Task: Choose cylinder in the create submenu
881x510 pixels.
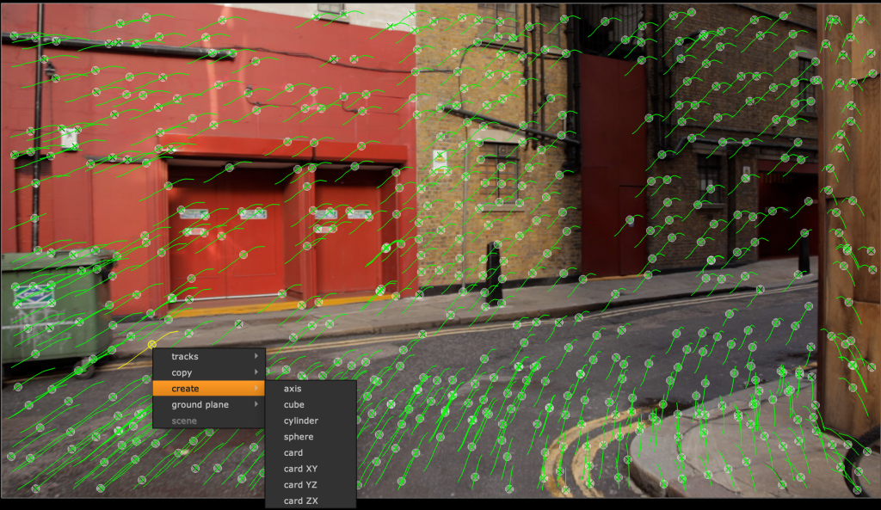Action: (x=311, y=421)
